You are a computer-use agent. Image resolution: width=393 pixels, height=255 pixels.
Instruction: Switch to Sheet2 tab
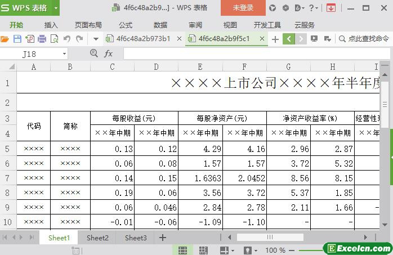[97, 238]
